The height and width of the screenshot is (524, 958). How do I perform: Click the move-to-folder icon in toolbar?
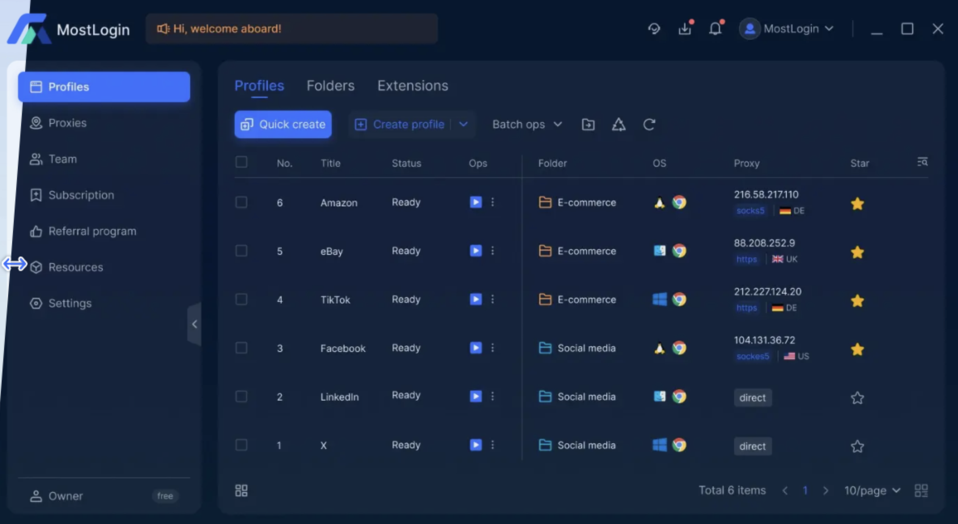click(x=588, y=124)
